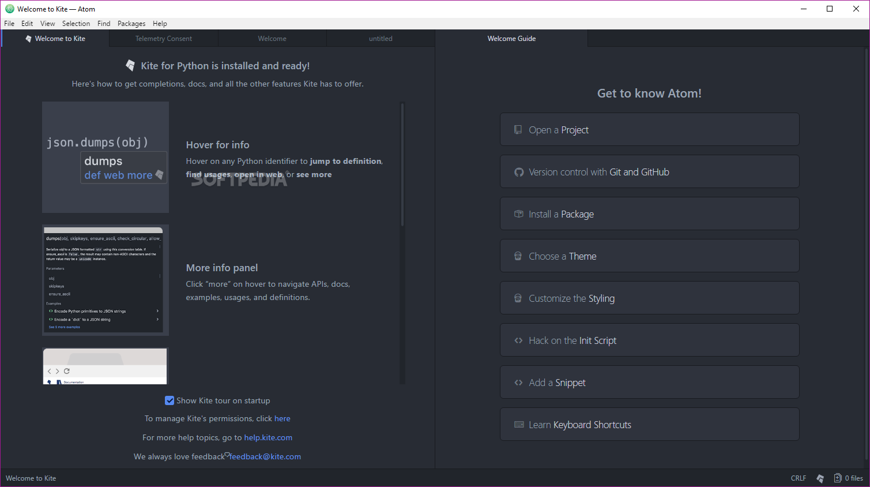Expand the Add a Snippet card
Image resolution: width=870 pixels, height=487 pixels.
[649, 382]
